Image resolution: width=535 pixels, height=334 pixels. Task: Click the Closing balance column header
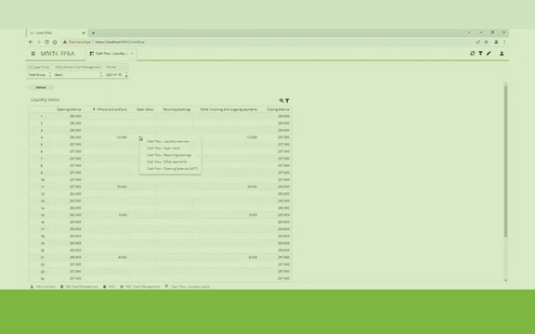(x=278, y=109)
